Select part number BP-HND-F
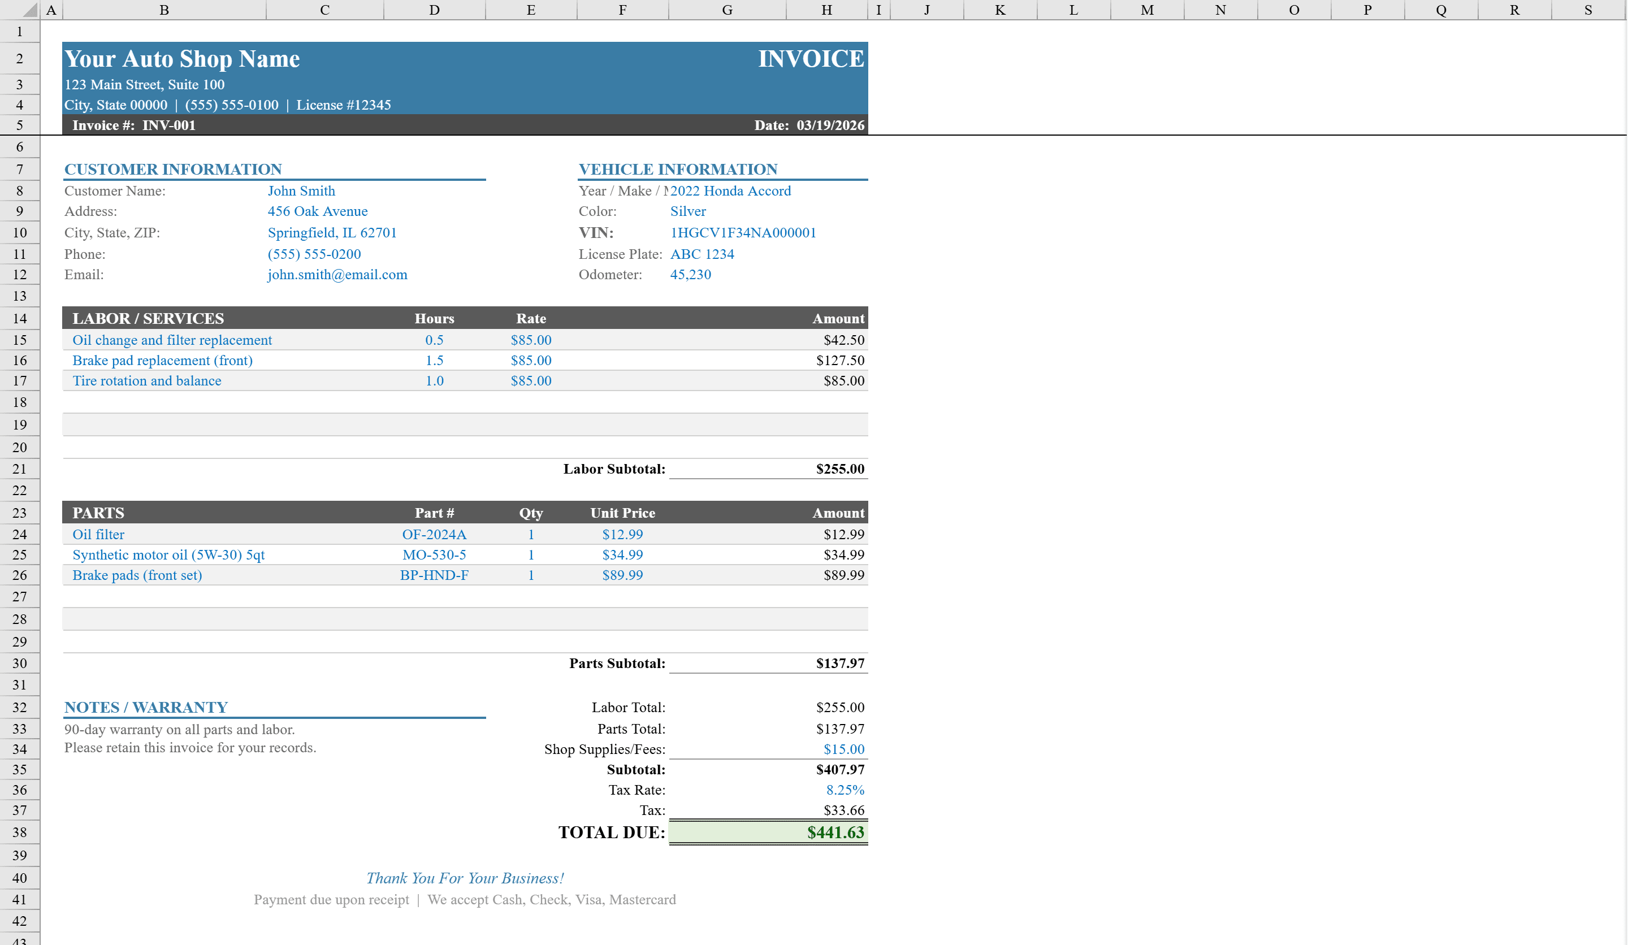Viewport: 1628px width, 945px height. [x=434, y=575]
